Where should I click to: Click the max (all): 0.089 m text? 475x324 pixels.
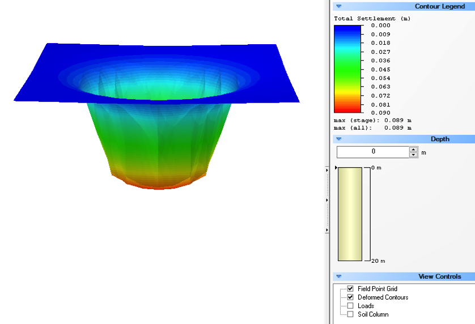tap(372, 128)
